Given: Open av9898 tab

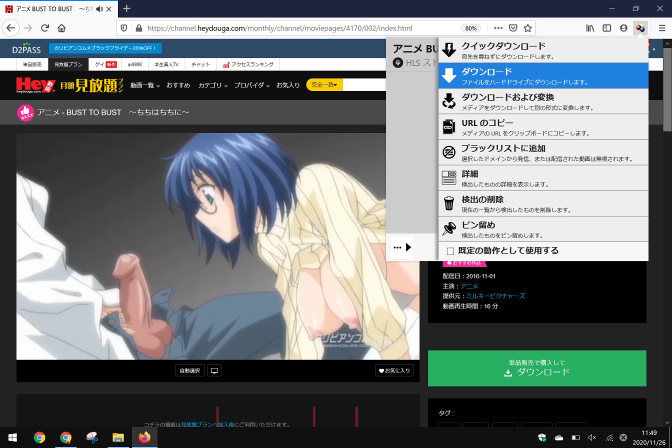Looking at the screenshot, I should [x=134, y=64].
